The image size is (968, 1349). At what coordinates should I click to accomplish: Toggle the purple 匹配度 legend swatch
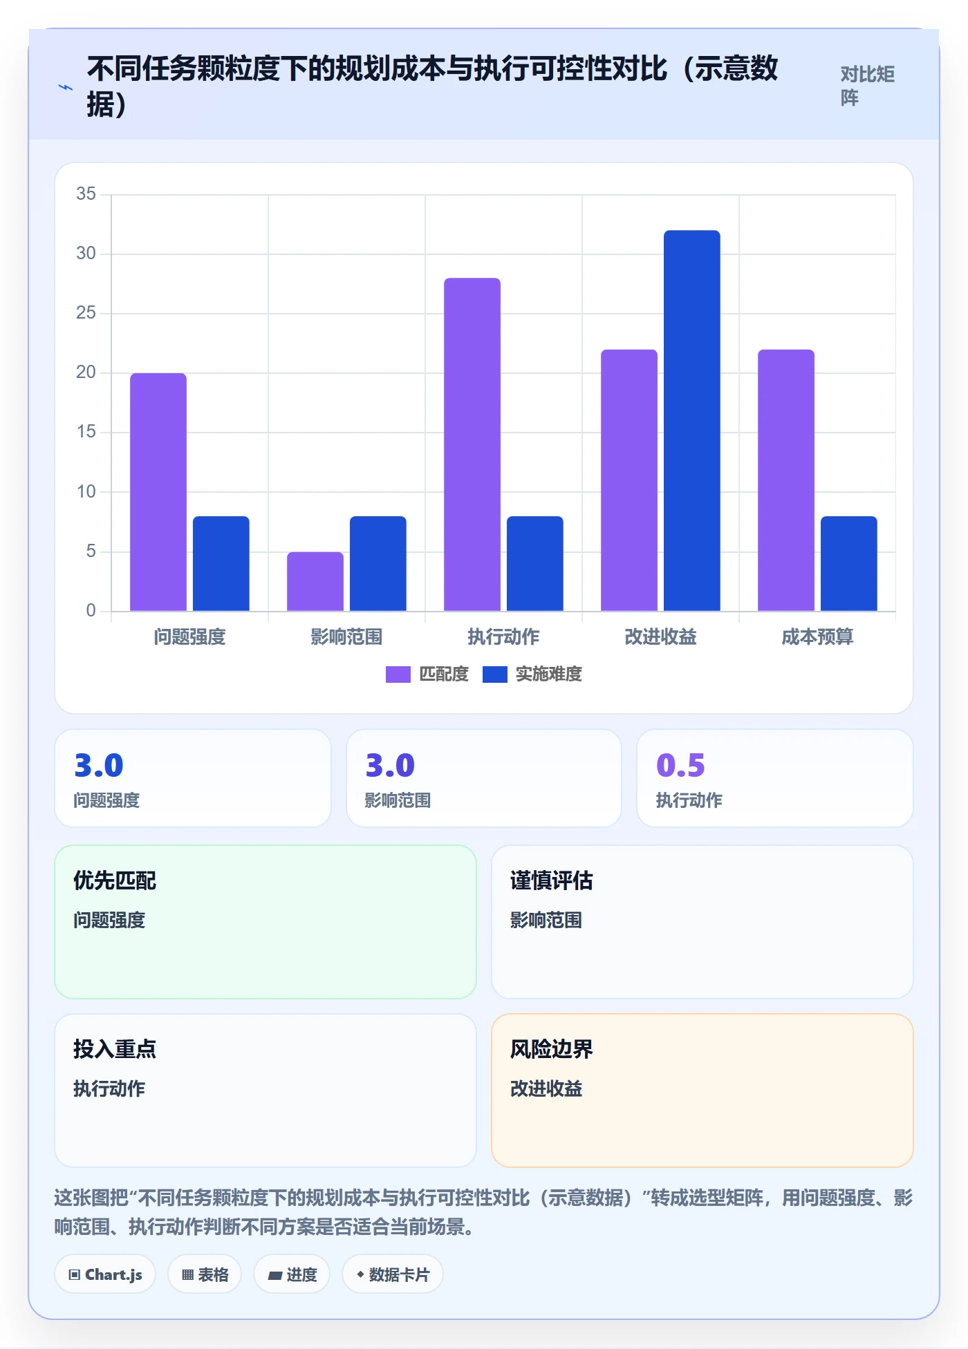pyautogui.click(x=398, y=674)
